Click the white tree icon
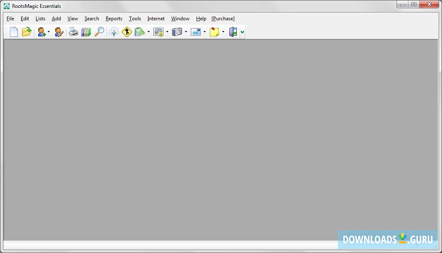 click(114, 32)
